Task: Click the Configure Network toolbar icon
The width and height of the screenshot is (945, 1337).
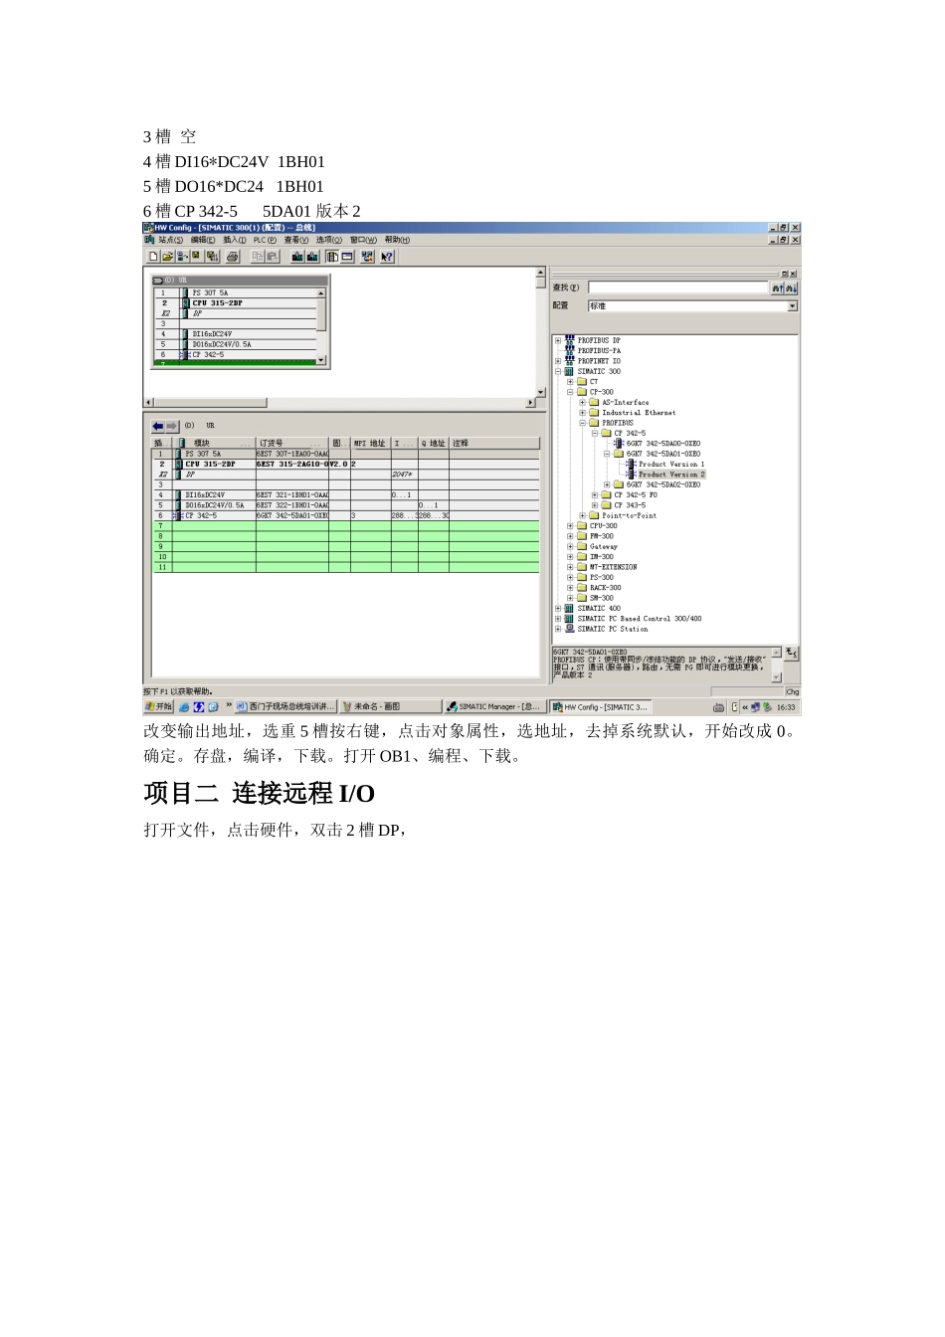Action: 367,257
